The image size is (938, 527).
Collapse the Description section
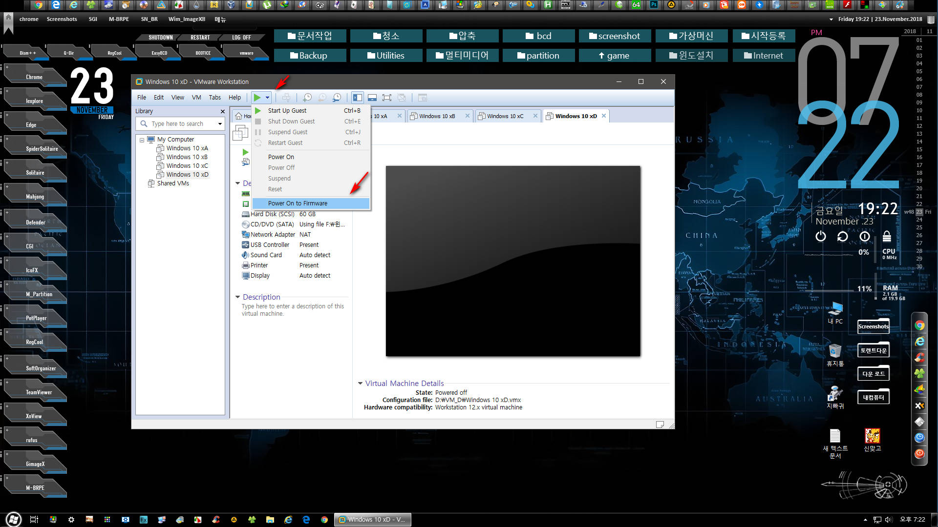237,297
